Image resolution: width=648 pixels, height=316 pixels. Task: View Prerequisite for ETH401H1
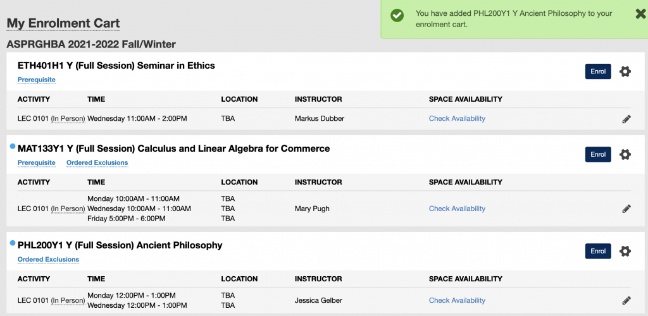click(x=36, y=80)
